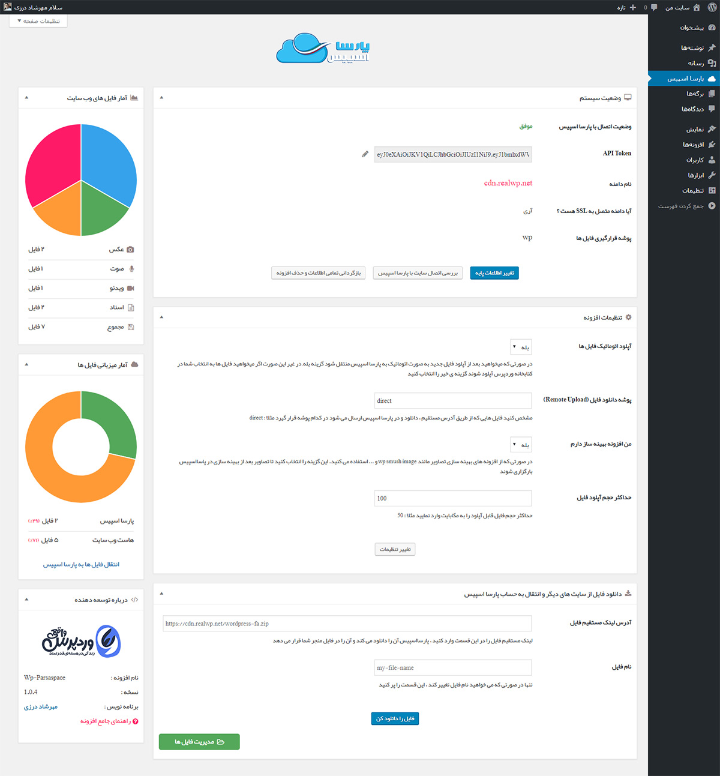This screenshot has width=720, height=776.
Task: Click the camera icon beside عکس row
Action: 131,249
